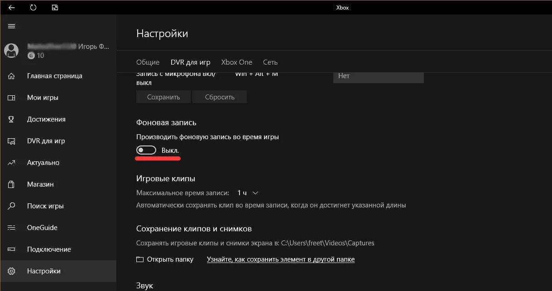Click the OneGuide icon
This screenshot has height=291, width=552.
point(12,228)
